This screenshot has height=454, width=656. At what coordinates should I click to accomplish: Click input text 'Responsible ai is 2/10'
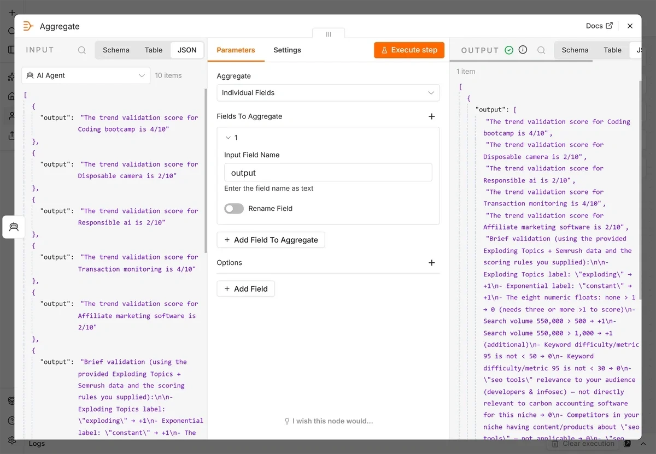(x=121, y=222)
